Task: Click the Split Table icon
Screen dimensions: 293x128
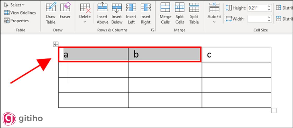Action: click(x=194, y=13)
